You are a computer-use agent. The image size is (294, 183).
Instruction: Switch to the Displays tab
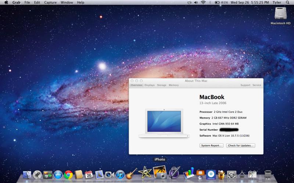[x=150, y=85]
